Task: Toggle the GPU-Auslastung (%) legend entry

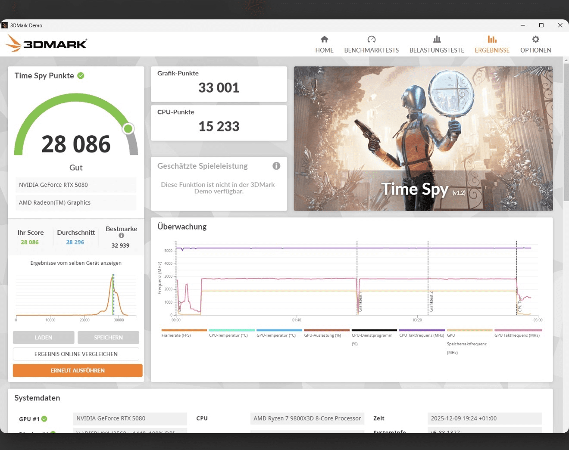Action: [x=327, y=333]
